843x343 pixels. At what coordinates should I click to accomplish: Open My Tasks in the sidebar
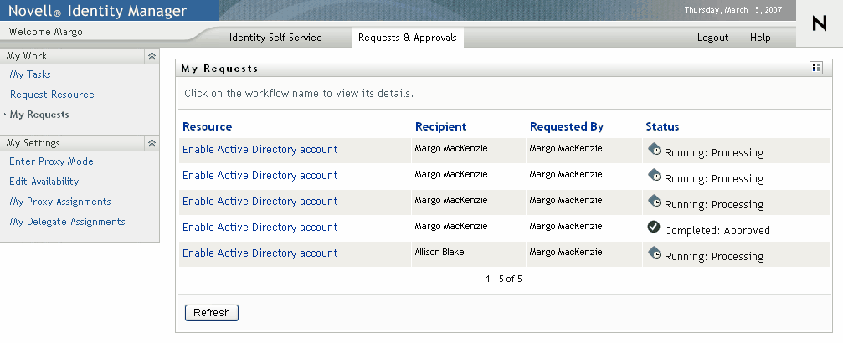(x=30, y=74)
